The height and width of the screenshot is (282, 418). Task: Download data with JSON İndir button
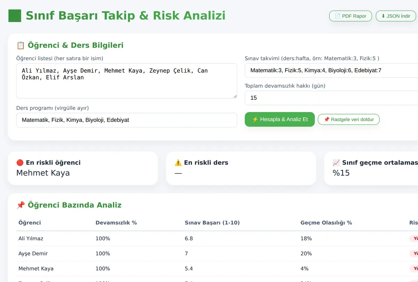coord(396,16)
